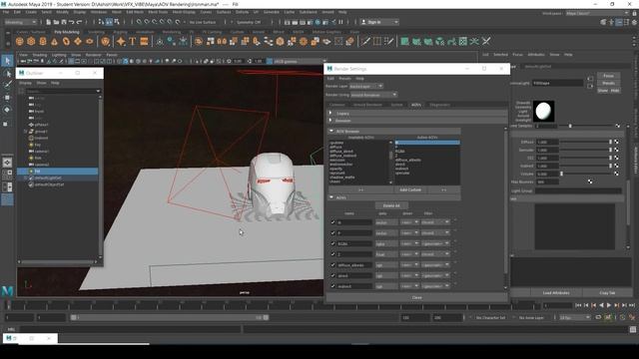Click Close at bottom of Render Settings
Image resolution: width=639 pixels, height=359 pixels.
click(417, 297)
